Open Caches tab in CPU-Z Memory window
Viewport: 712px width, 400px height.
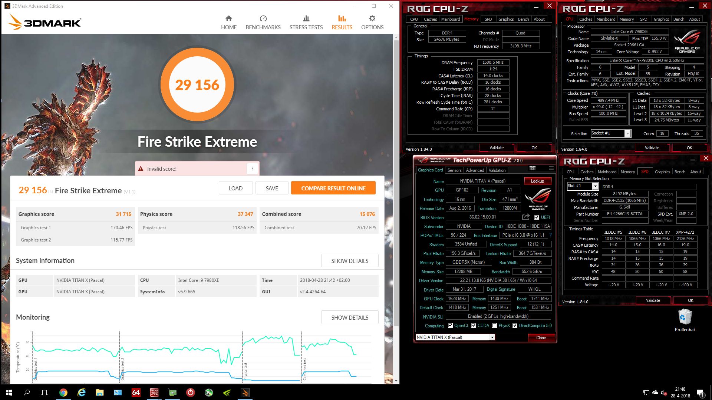[430, 19]
